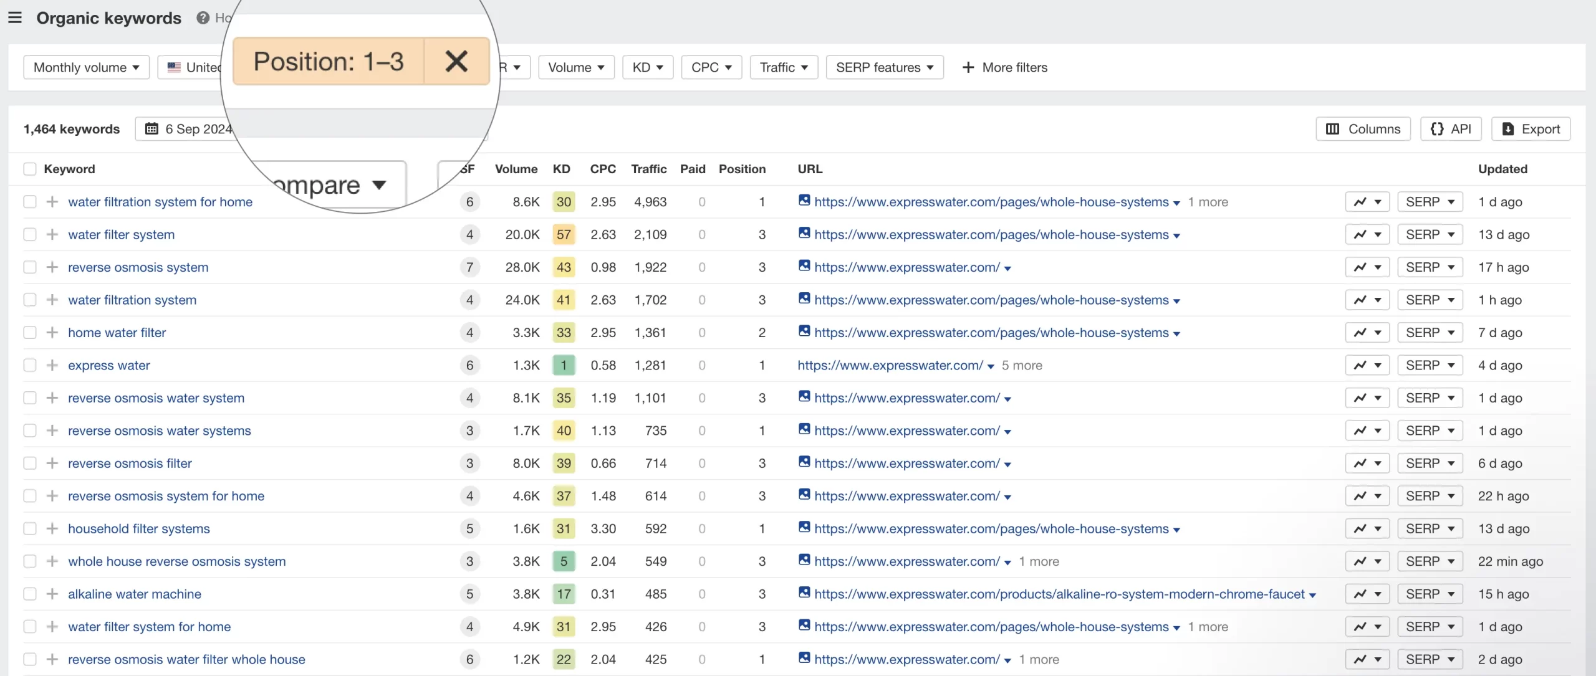
Task: Open the Monthly volume dropdown
Action: [87, 67]
